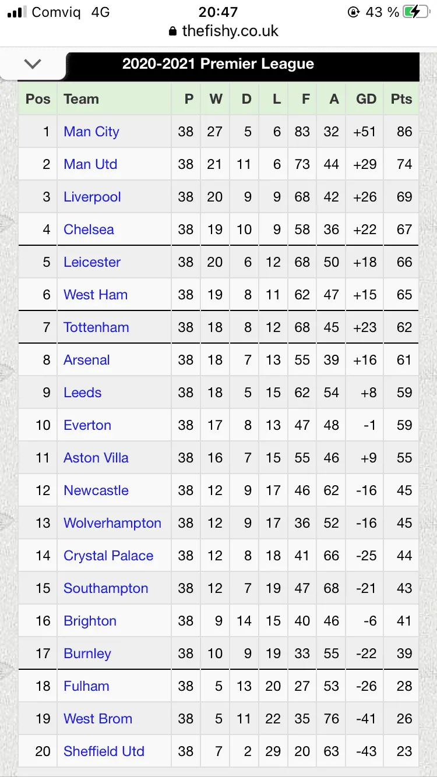Open the Man Utd team page

point(90,164)
